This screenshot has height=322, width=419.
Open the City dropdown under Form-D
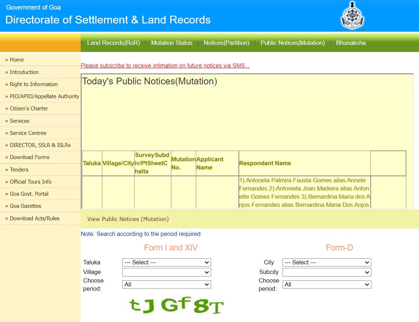(x=326, y=262)
